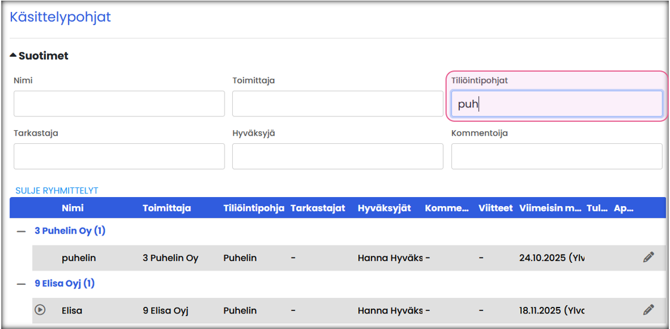Click the Tiliöintipohjat field containing 'puh'
This screenshot has height=329, width=670.
[556, 104]
